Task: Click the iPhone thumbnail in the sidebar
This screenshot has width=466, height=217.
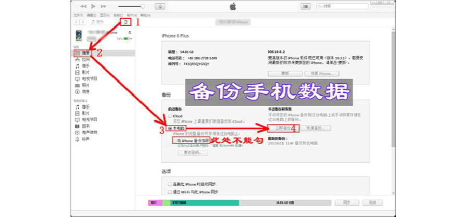Action: point(79,36)
